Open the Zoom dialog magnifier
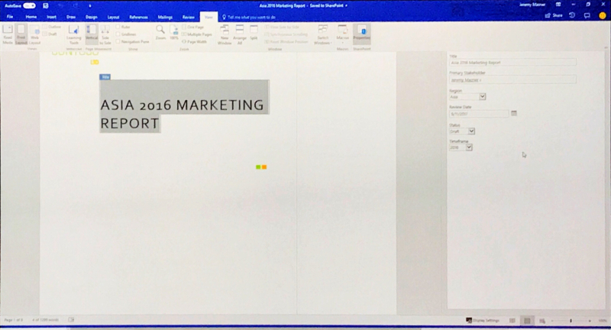611x330 pixels. [160, 33]
